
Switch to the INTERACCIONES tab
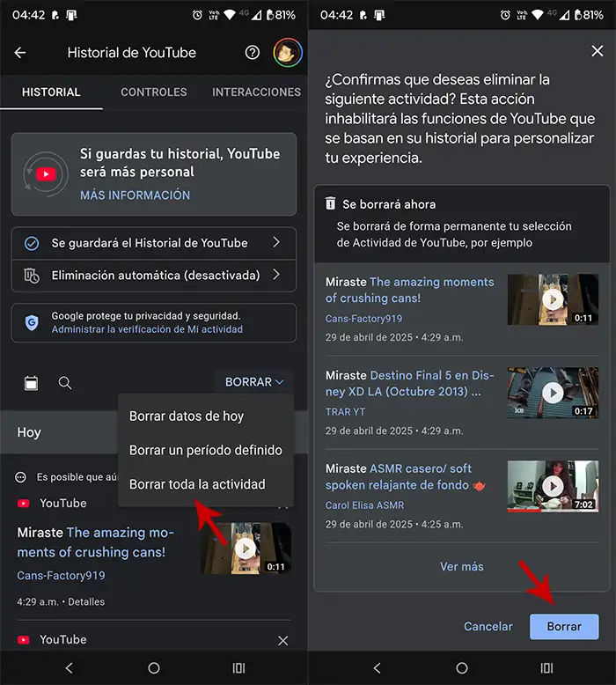click(x=256, y=92)
